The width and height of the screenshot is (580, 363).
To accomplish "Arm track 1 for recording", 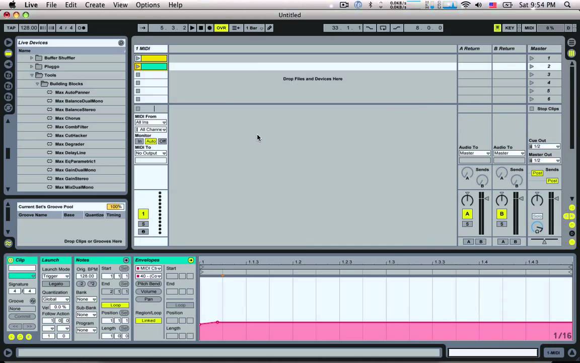I will 143,232.
